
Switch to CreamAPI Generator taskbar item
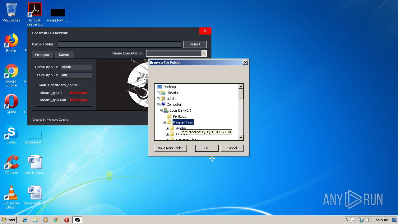[x=77, y=220]
